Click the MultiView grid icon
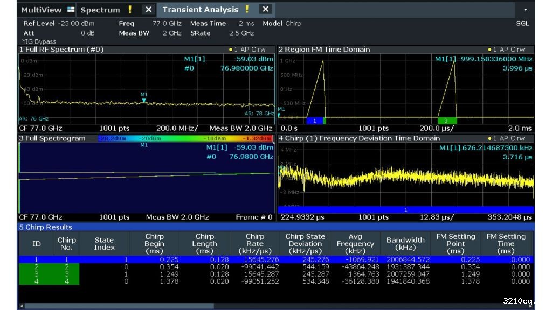Viewport: 552px width, 310px height. (72, 10)
